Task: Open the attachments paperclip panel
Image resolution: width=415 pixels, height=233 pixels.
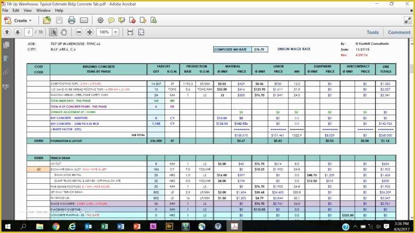Action: 6,73
